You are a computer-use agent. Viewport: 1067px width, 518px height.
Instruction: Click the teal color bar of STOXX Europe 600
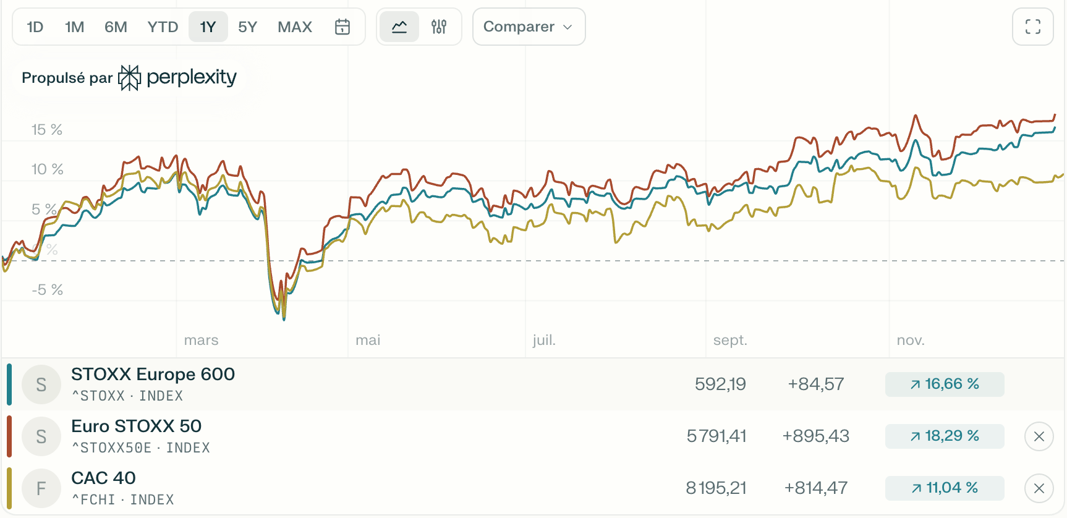tap(9, 384)
